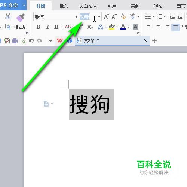The height and width of the screenshot is (187, 187).
Task: Expand the quick access toolbar options arrow
Action: pyautogui.click(x=50, y=41)
